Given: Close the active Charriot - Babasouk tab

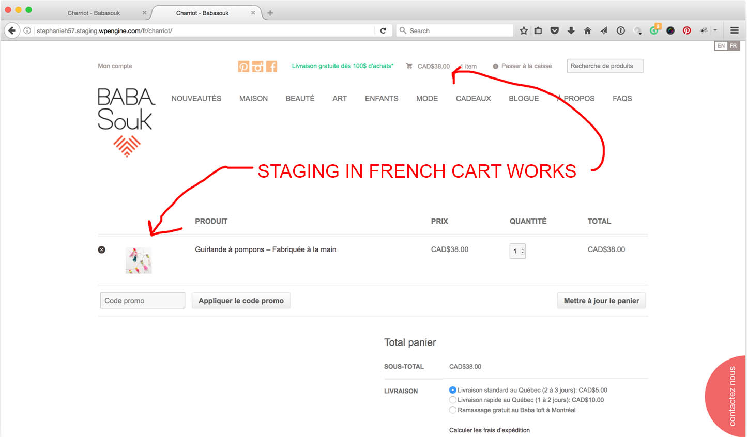Looking at the screenshot, I should [x=253, y=13].
